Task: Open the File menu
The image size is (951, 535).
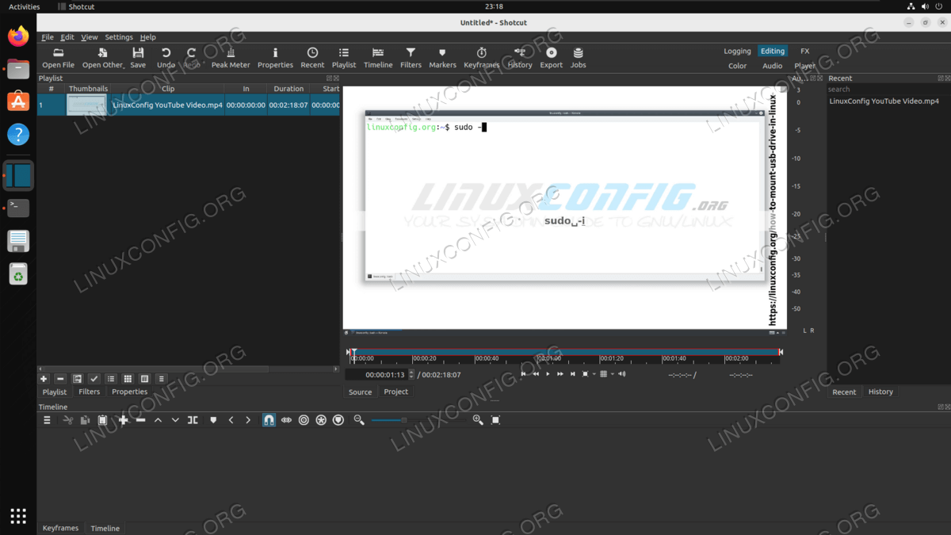Action: tap(48, 37)
